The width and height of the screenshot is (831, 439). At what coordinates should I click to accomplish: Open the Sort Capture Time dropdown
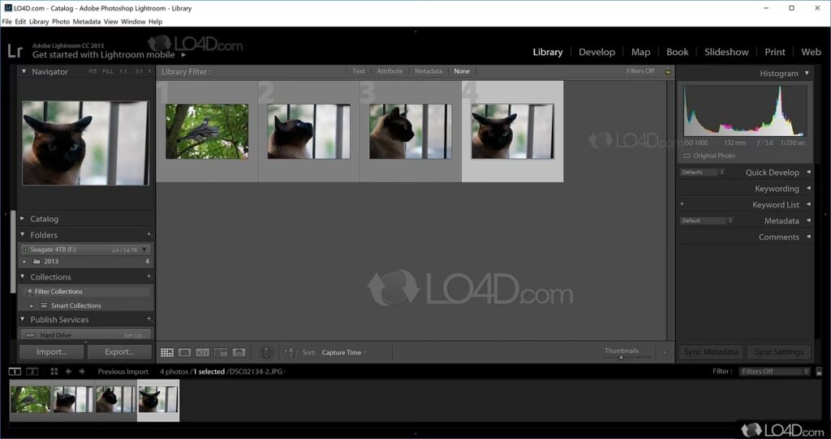click(344, 352)
